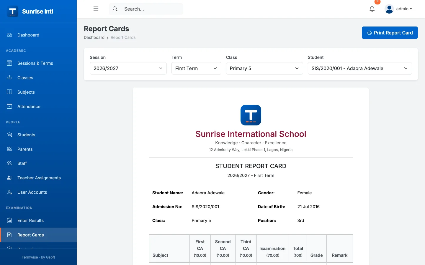
Task: Click the notification badge showing 3
Action: [377, 2]
